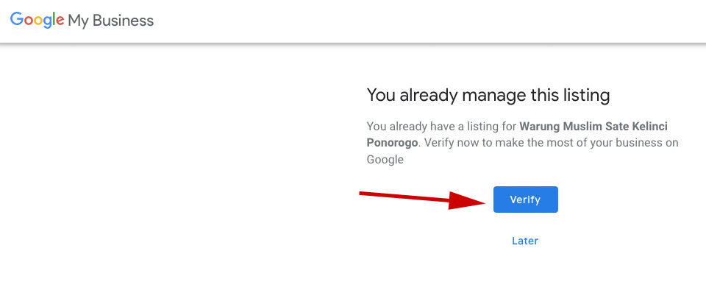Choose the Later link
The width and height of the screenshot is (706, 307).
(x=525, y=241)
